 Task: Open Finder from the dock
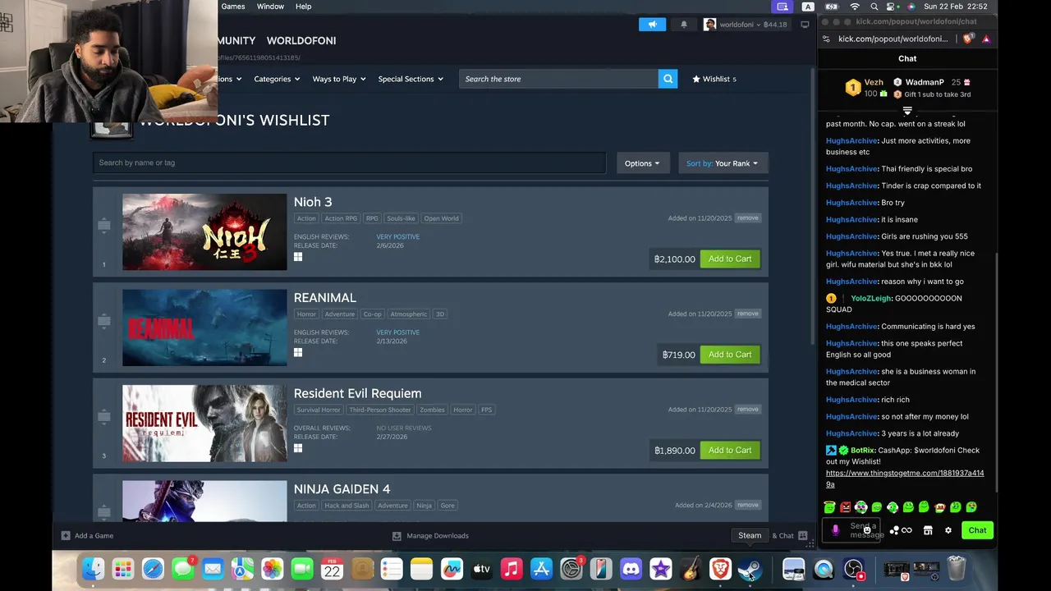(94, 569)
